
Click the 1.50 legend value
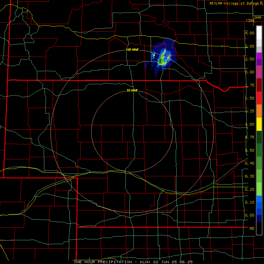pyautogui.click(x=250, y=98)
